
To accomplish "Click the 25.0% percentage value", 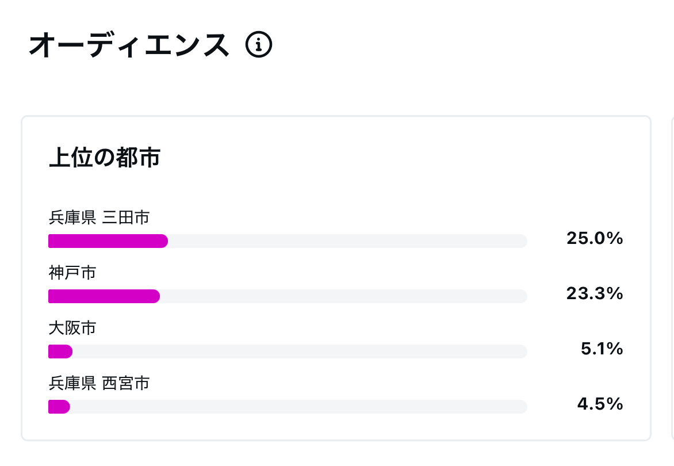I will pos(595,238).
